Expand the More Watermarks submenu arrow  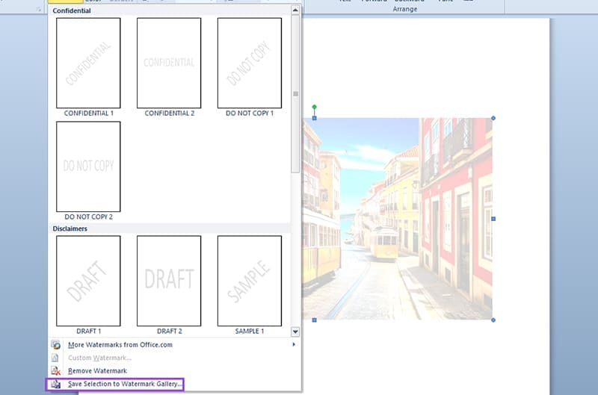point(294,345)
